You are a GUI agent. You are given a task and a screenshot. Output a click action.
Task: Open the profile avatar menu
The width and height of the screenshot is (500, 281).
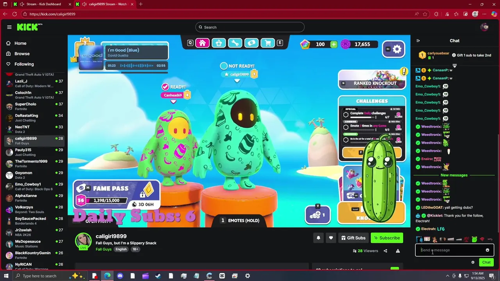[x=484, y=27]
